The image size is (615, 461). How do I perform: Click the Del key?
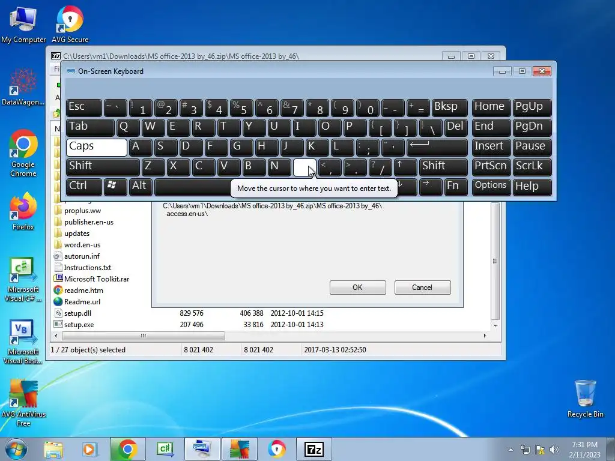(x=456, y=127)
